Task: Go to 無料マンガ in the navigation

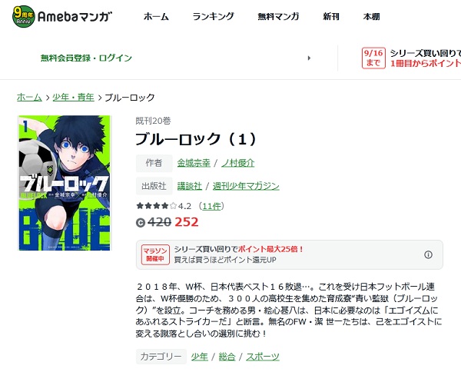Action: (278, 16)
